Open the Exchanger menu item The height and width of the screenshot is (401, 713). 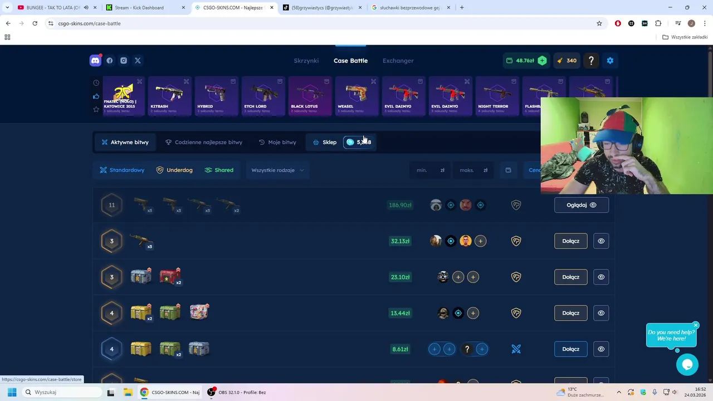coord(398,61)
